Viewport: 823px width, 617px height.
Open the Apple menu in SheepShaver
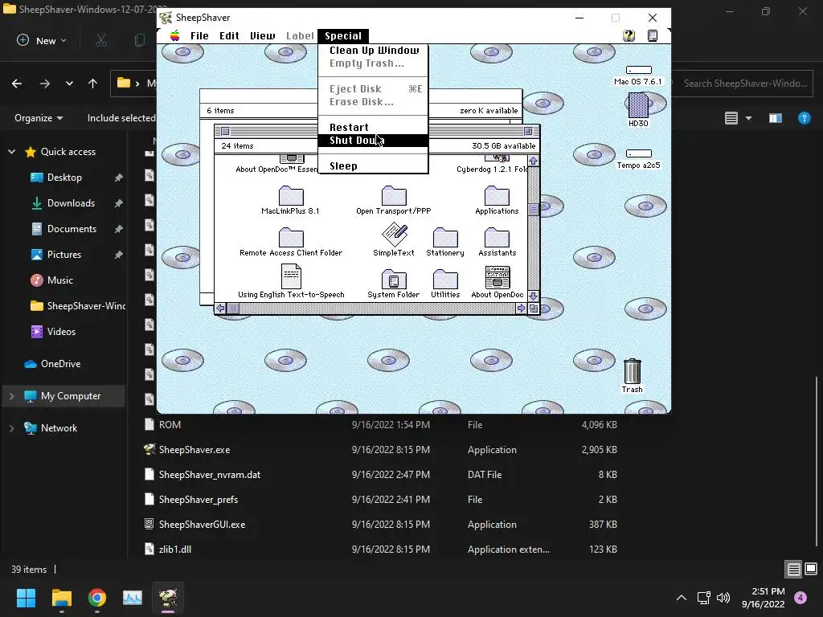(x=174, y=35)
